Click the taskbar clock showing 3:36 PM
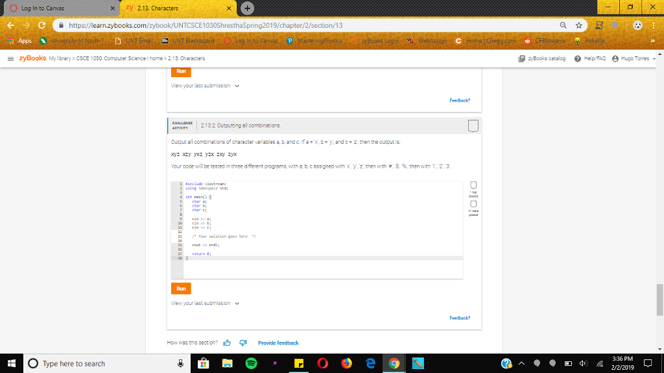This screenshot has width=664, height=373. (x=622, y=363)
